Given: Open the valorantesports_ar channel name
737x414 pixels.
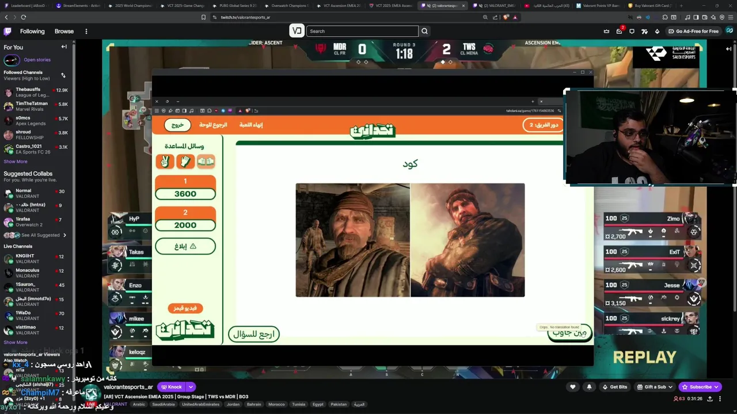Looking at the screenshot, I should 128,387.
